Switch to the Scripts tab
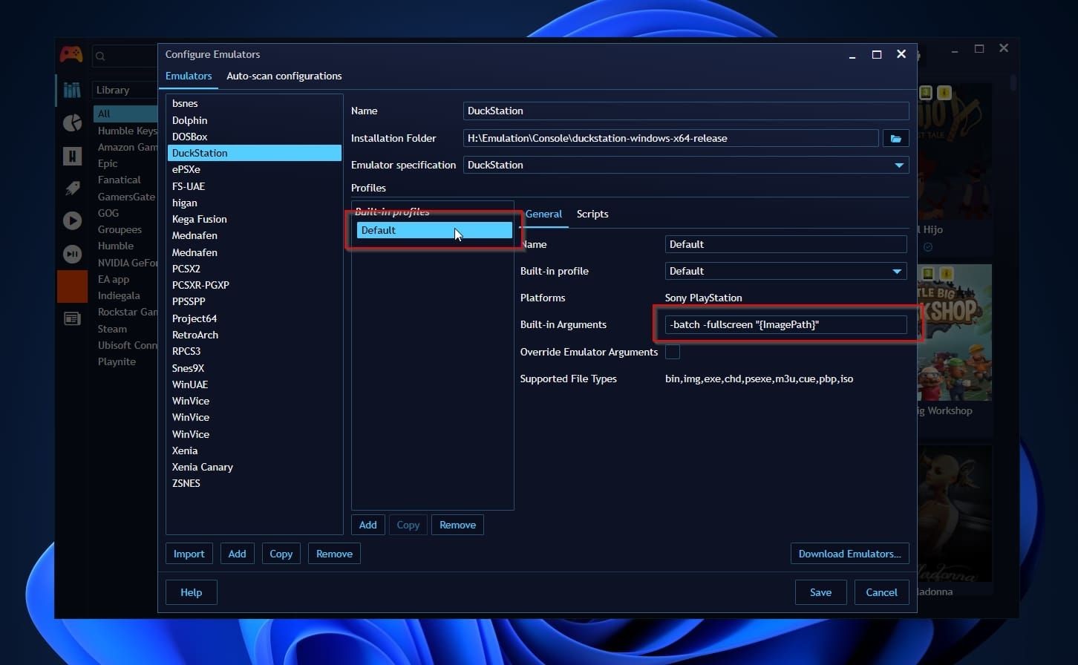1078x665 pixels. pyautogui.click(x=592, y=214)
